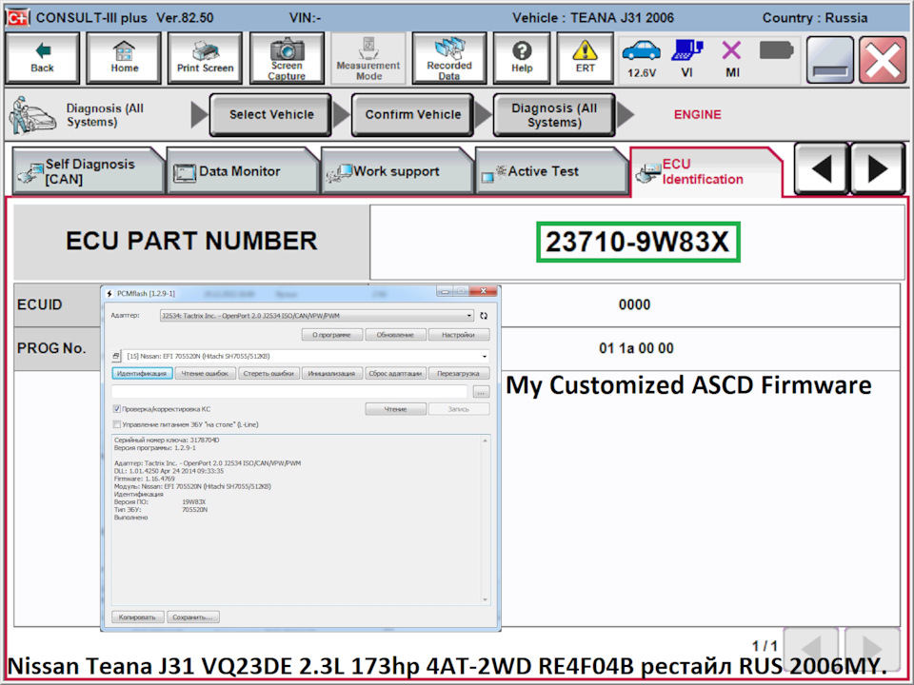Select the Confirm Vehicle step

coord(412,115)
